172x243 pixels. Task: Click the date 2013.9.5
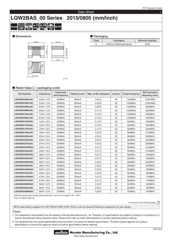pyautogui.click(x=158, y=229)
